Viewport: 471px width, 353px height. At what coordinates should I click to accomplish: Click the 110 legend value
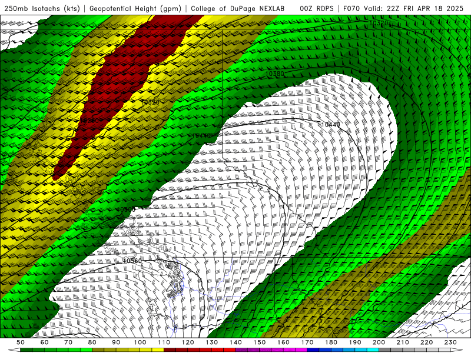pyautogui.click(x=164, y=342)
